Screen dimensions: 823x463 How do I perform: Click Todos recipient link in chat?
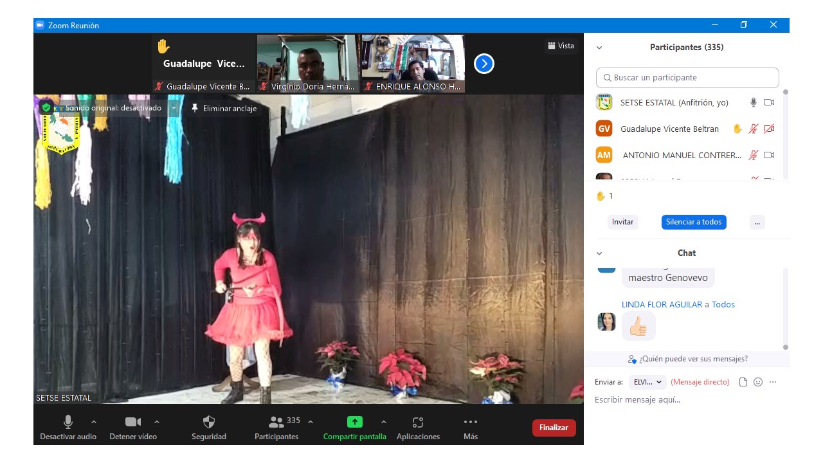coord(723,304)
